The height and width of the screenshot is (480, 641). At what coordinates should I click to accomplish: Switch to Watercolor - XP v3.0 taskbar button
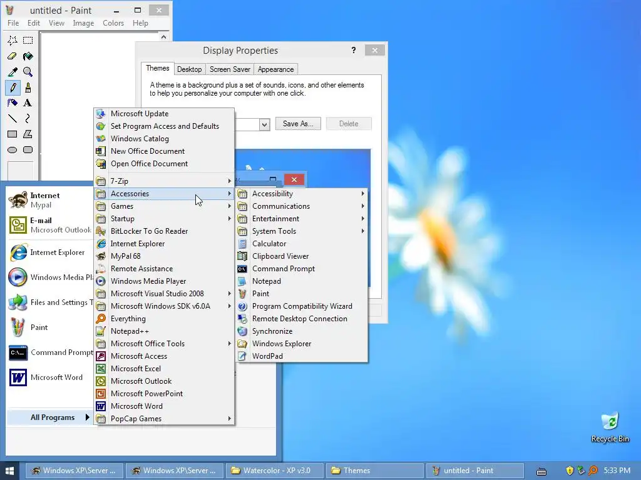click(x=275, y=471)
